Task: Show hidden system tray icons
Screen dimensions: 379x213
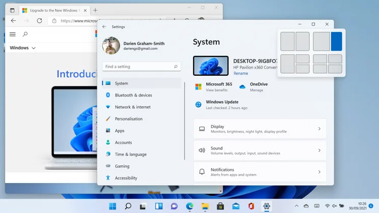Action: click(296, 206)
